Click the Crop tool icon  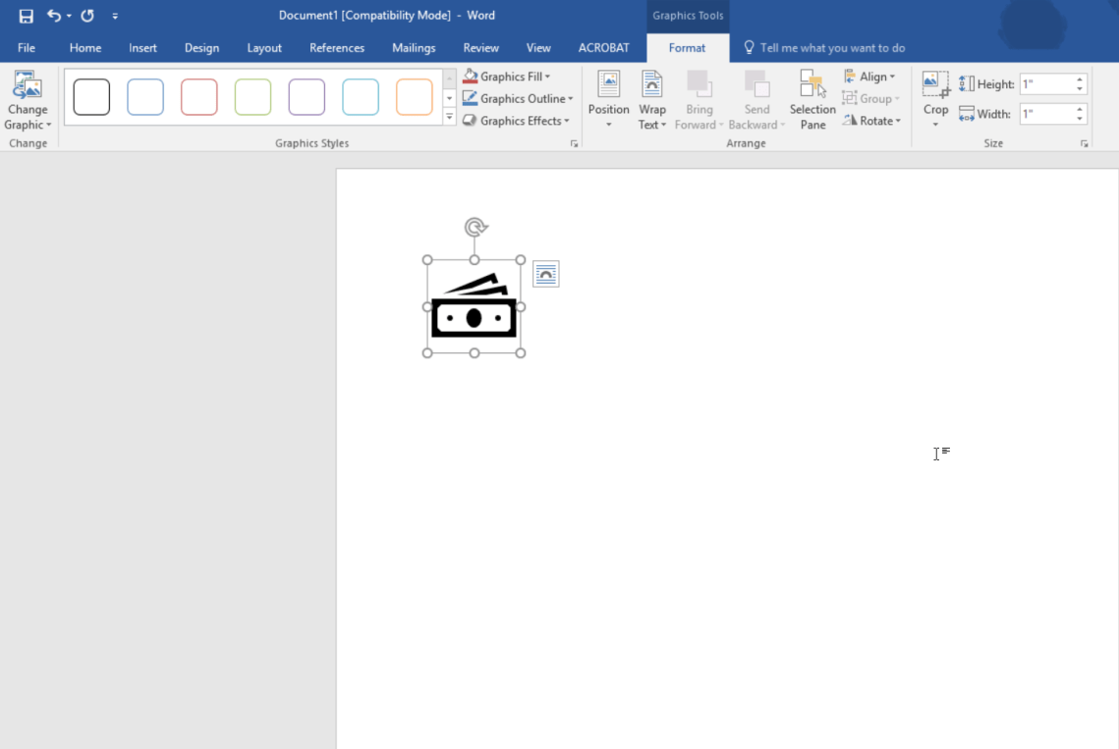pos(935,85)
